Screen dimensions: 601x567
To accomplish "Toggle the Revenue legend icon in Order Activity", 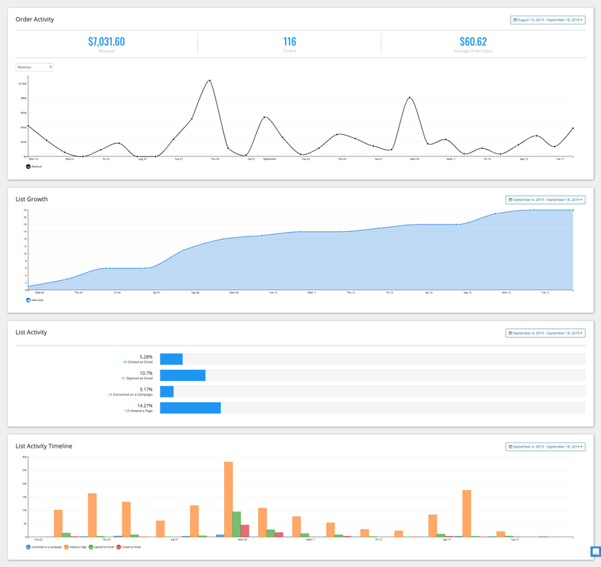I will (28, 167).
